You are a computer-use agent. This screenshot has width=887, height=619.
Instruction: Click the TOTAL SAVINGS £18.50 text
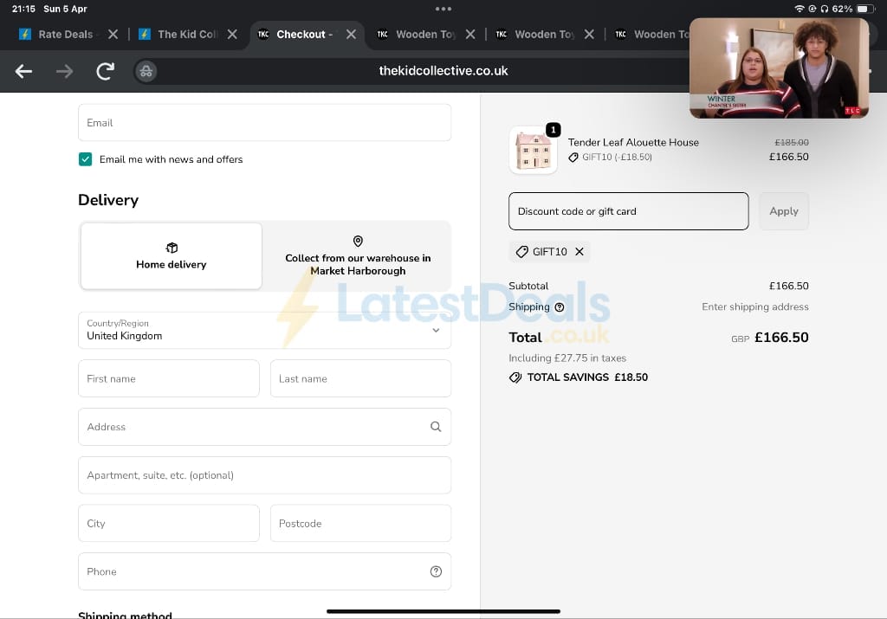click(x=587, y=377)
